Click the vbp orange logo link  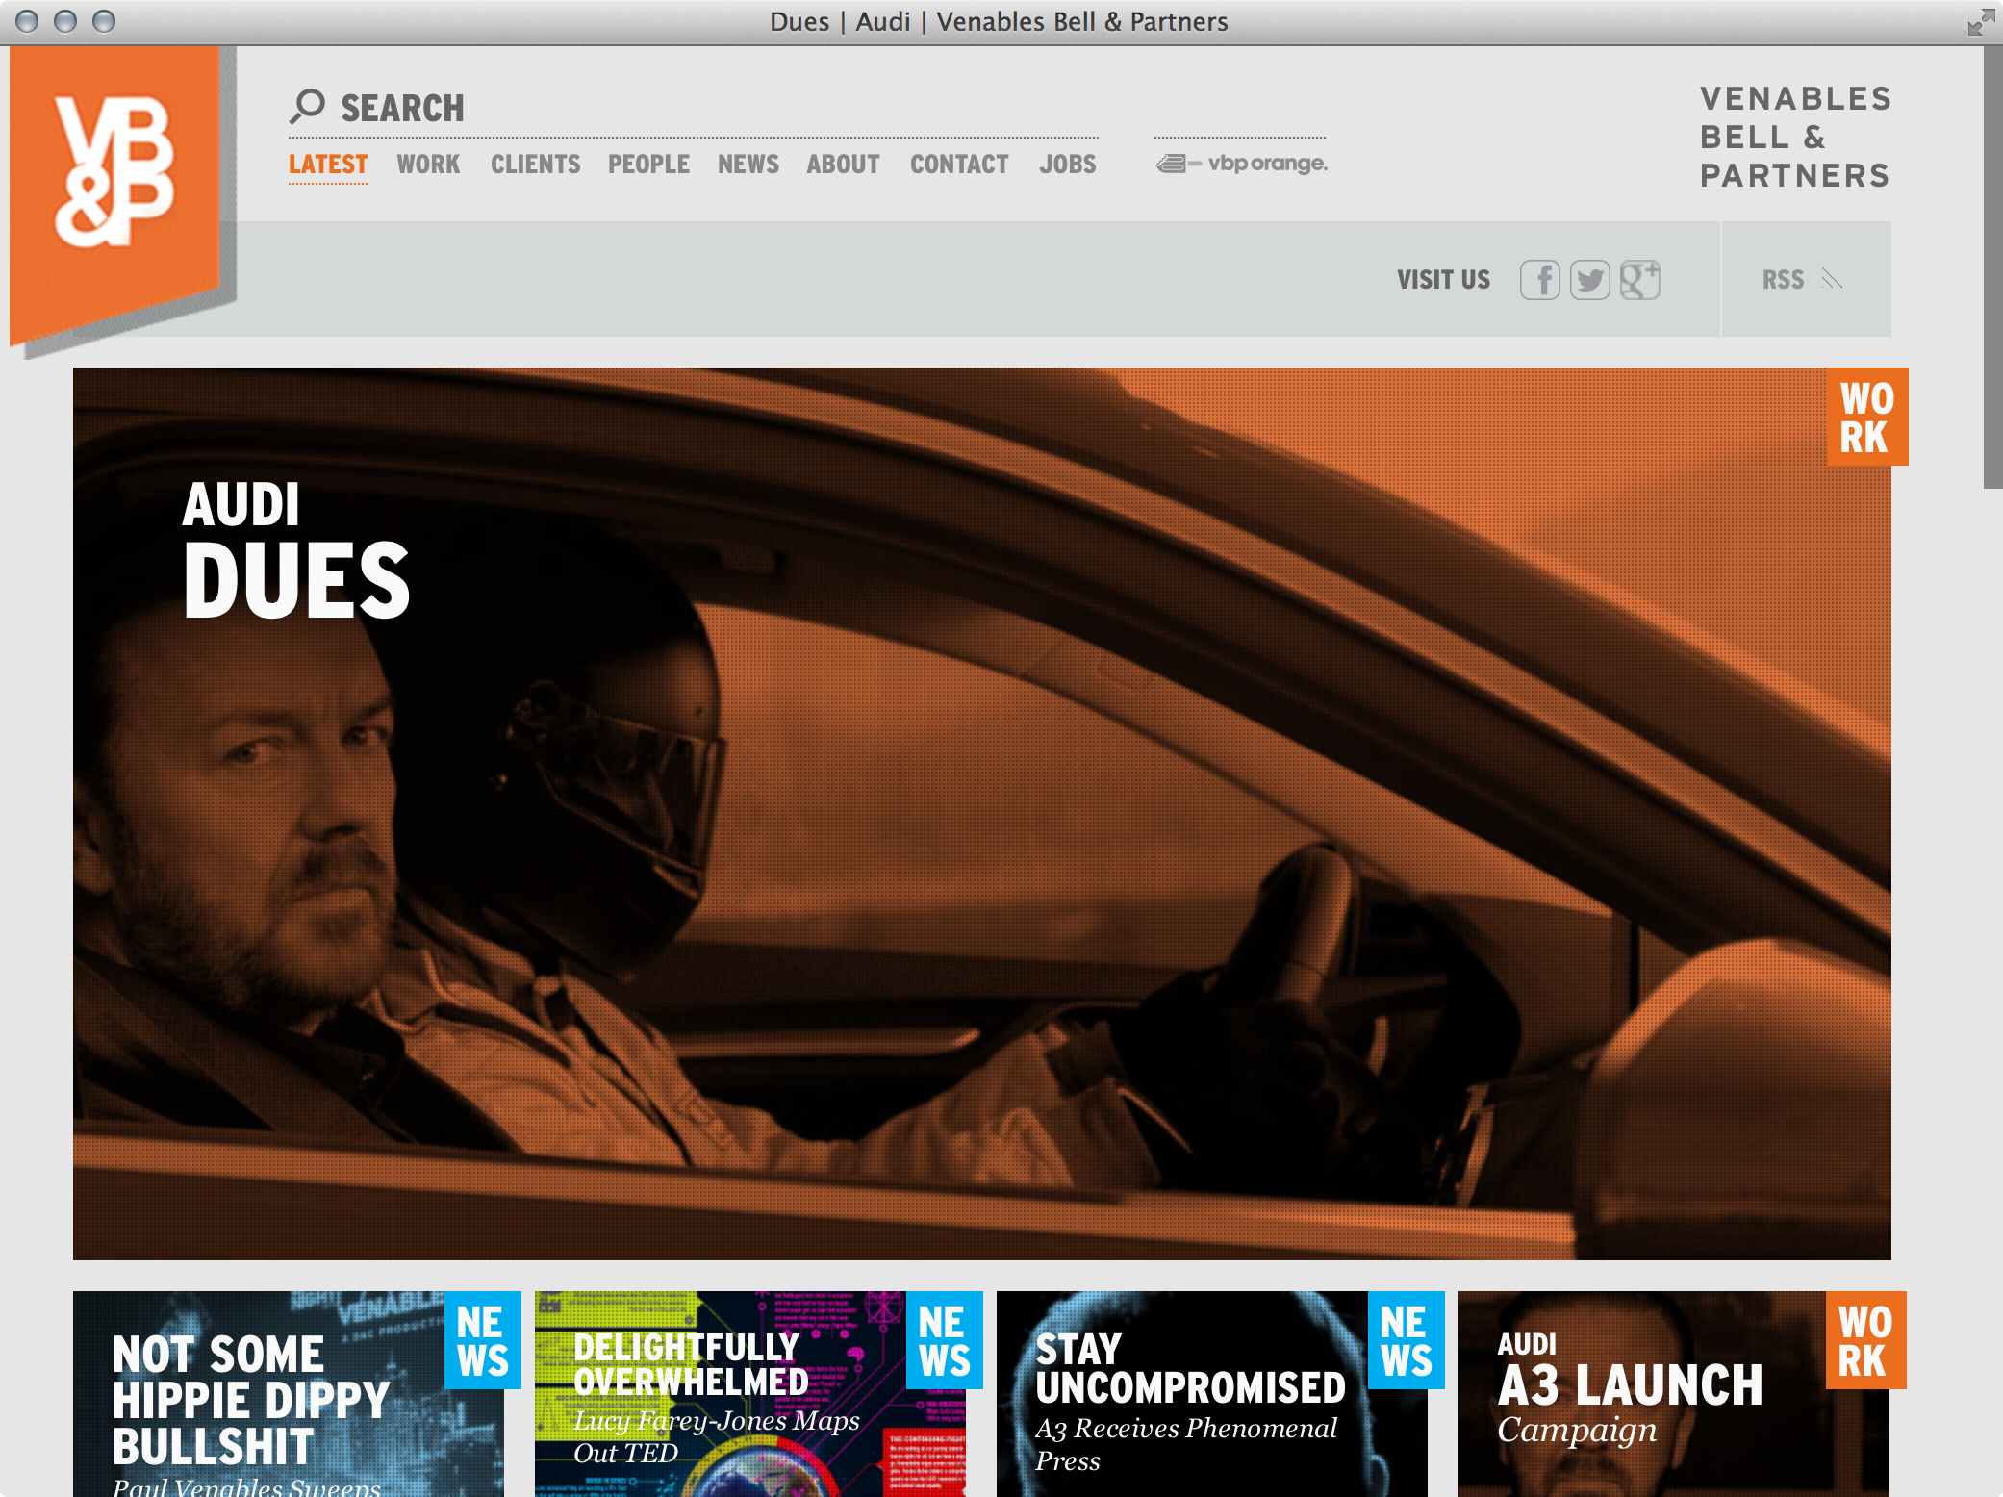[x=1242, y=164]
